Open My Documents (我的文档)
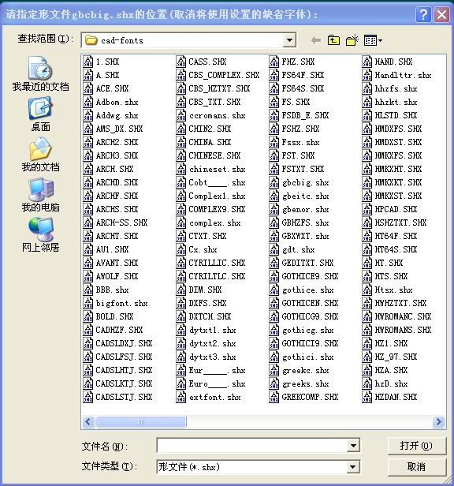Viewport: 454px width, 486px height. pos(40,155)
